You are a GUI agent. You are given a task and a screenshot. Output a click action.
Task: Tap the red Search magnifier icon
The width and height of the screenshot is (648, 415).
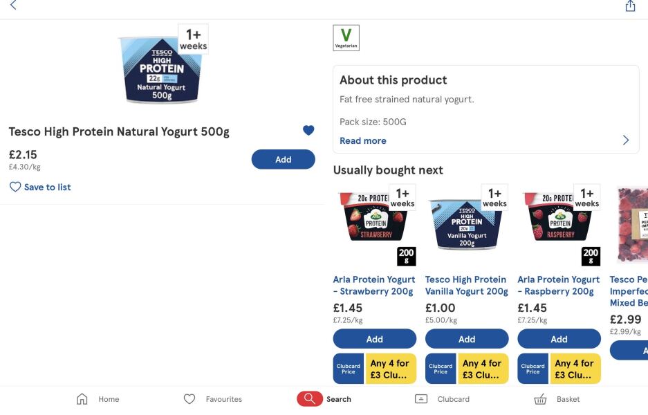tap(309, 399)
